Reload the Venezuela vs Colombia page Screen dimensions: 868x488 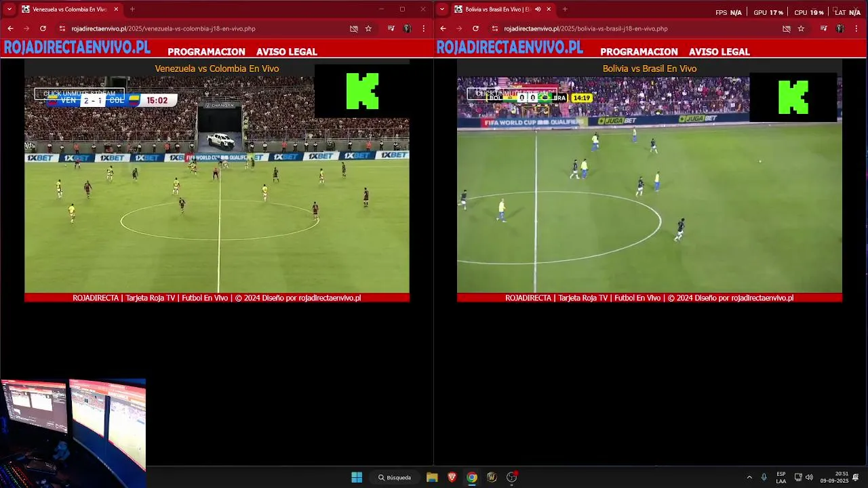43,28
